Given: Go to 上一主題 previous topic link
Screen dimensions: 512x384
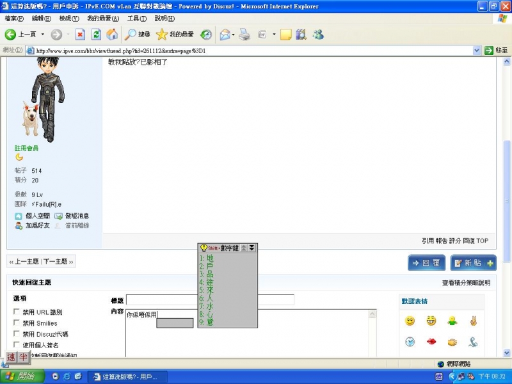Looking at the screenshot, I should (26, 262).
